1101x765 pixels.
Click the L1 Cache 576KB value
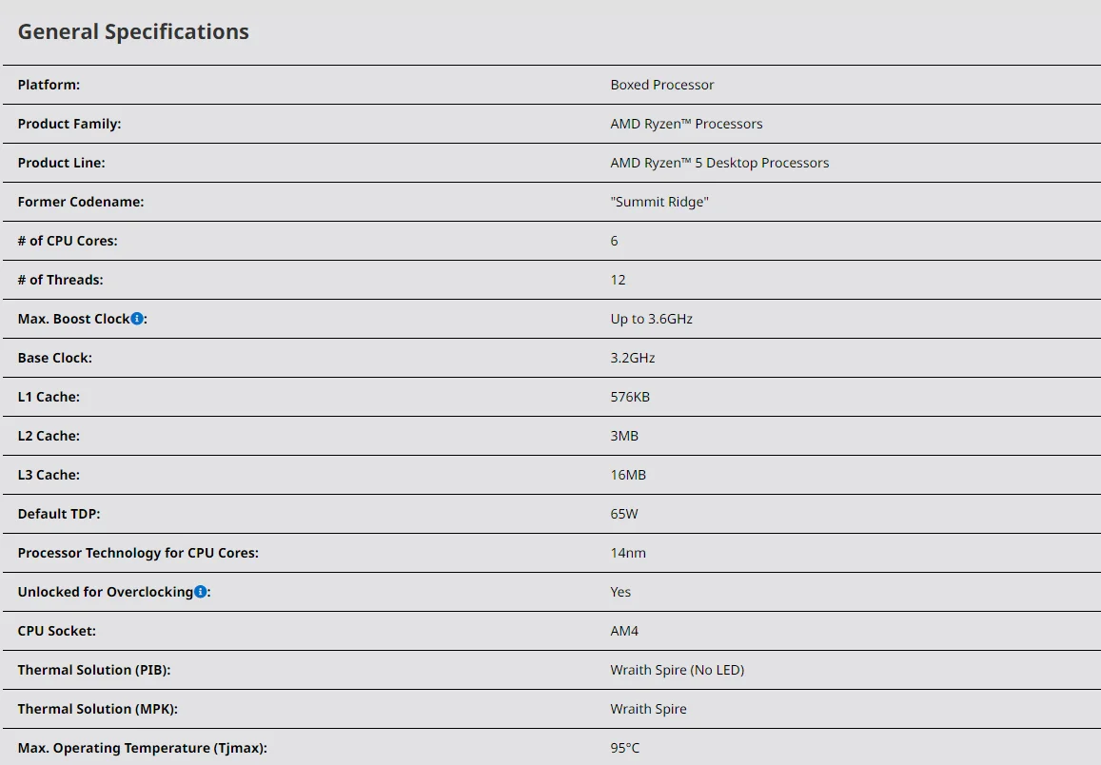coord(630,397)
